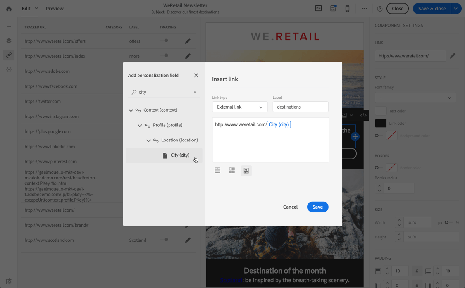Enable the Background color toggle
Screen dimensions: 465x288
click(377, 135)
